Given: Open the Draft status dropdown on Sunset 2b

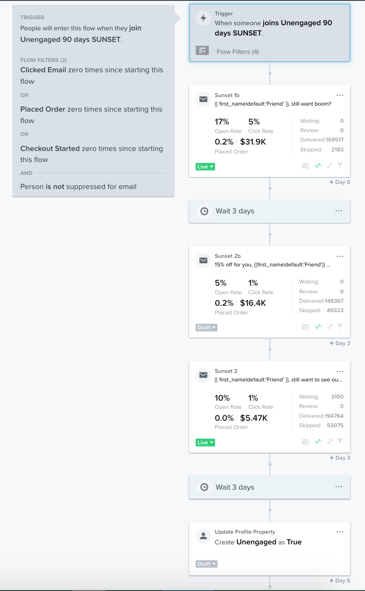Looking at the screenshot, I should point(206,328).
